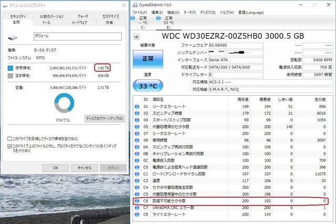Click status circle of 04 スタート/ストップ回数 row
Image resolution: width=336 pixels, height=224 pixels.
[x=137, y=120]
